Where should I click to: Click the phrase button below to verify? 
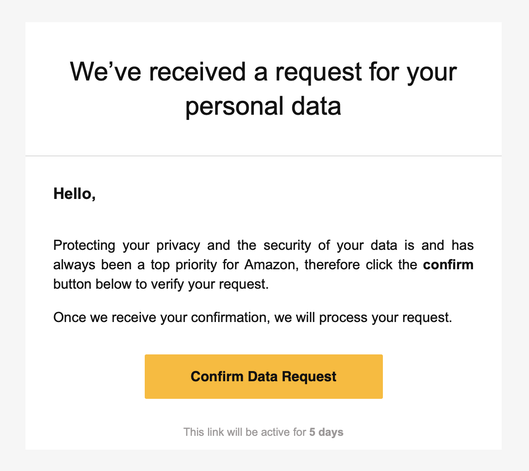(x=119, y=284)
